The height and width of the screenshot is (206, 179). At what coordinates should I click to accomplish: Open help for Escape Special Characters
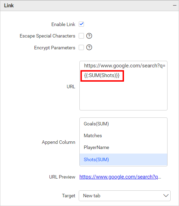[89, 36]
